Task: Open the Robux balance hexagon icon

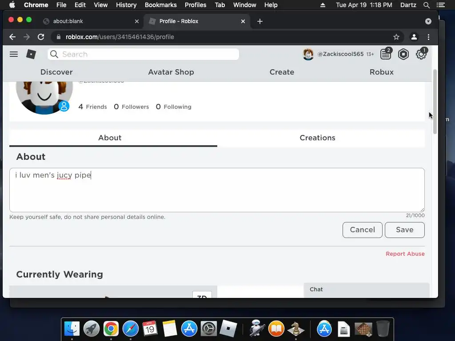Action: [x=403, y=54]
